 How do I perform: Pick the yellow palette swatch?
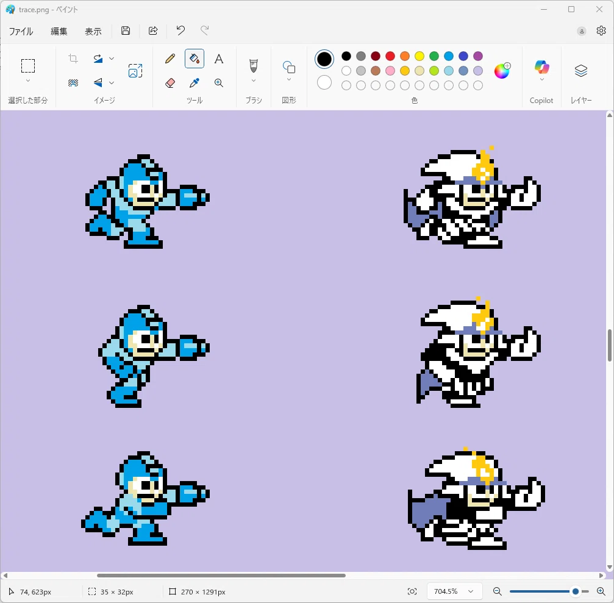click(419, 56)
